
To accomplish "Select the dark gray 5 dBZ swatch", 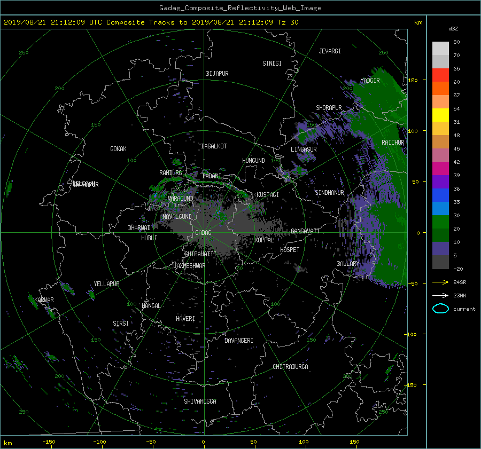I will click(x=440, y=262).
